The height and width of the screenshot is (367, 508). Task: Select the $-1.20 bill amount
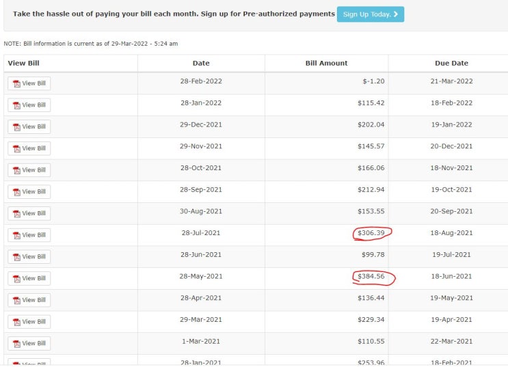[373, 81]
